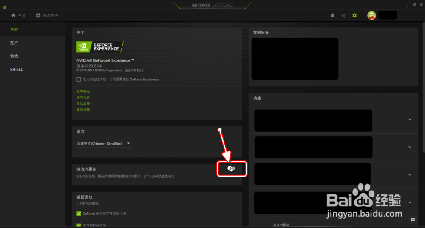Expand the first 功能 item chevron
This screenshot has height=228, width=425.
pyautogui.click(x=410, y=119)
